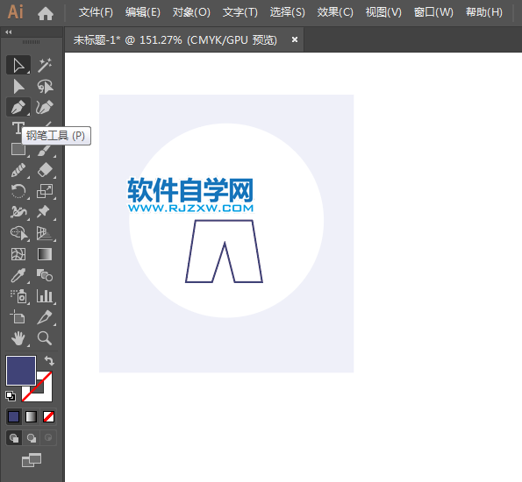Swap fill and stroke colors
This screenshot has height=482, width=522.
pos(49,360)
